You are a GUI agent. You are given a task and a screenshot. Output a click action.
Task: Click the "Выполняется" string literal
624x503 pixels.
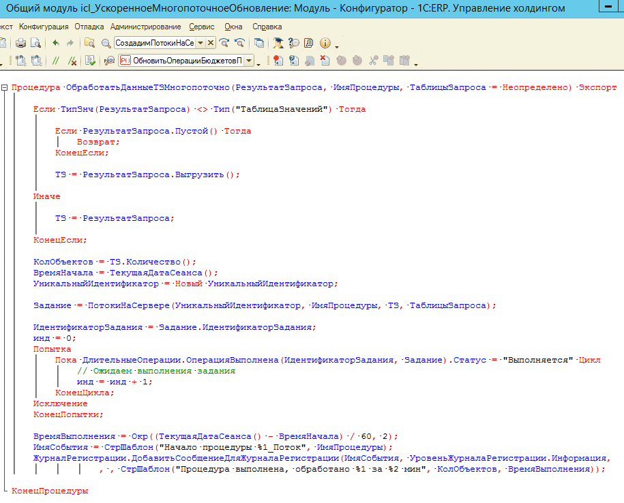click(x=537, y=361)
